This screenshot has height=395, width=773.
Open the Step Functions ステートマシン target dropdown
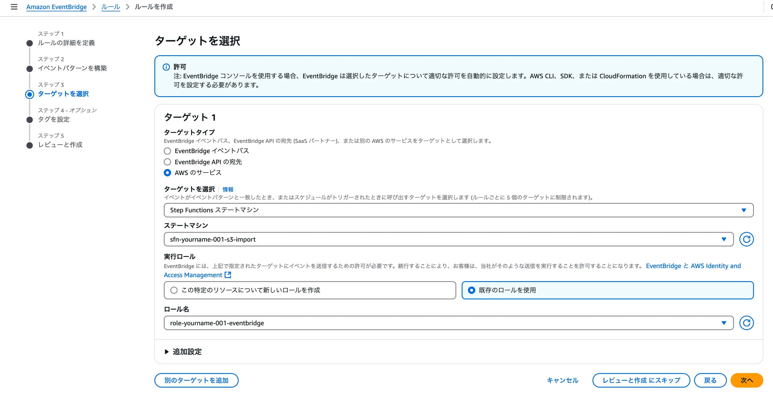(x=458, y=210)
